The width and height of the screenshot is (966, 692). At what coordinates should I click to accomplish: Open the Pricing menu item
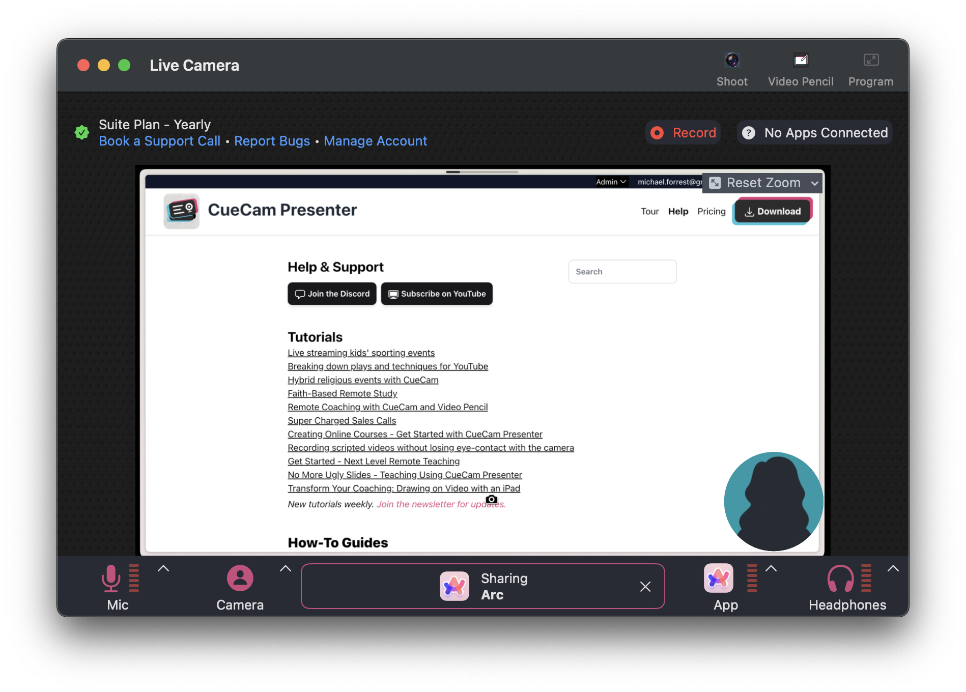pyautogui.click(x=711, y=211)
